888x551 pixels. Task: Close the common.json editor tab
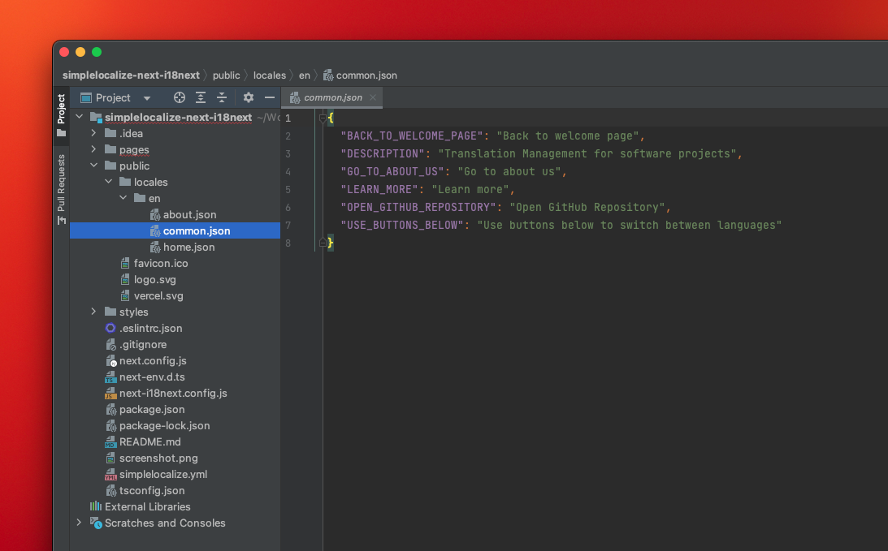point(373,97)
